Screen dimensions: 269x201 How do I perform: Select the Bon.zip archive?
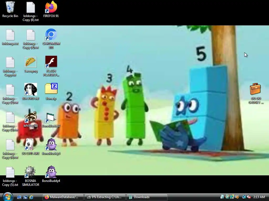[x=51, y=92]
